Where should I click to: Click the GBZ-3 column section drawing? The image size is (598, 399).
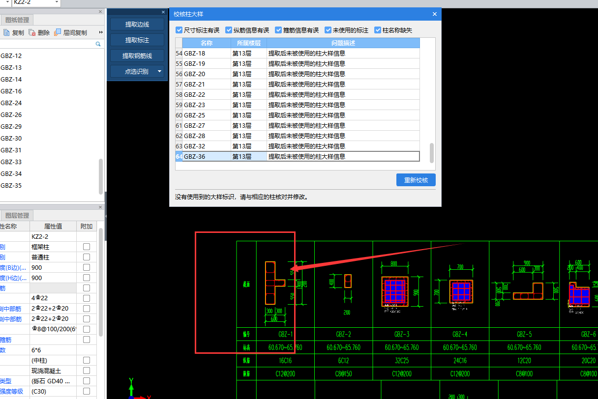[395, 291]
